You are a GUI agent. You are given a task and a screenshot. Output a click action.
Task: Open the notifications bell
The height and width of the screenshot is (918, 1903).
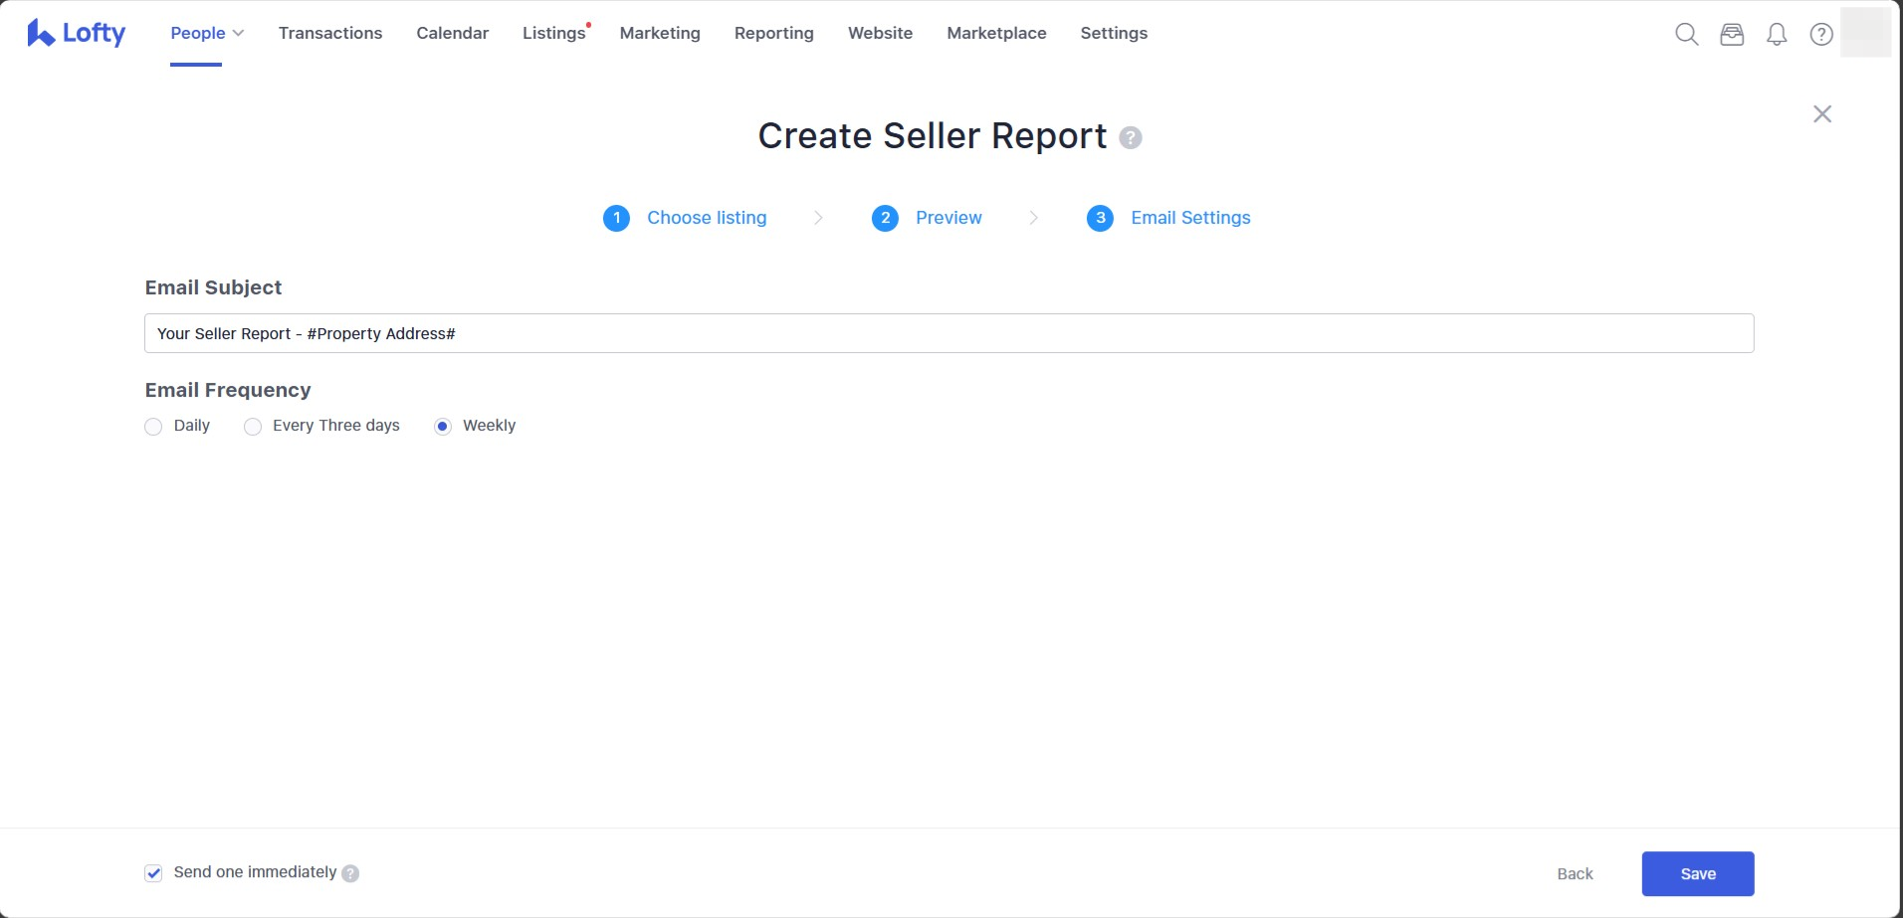point(1777,34)
